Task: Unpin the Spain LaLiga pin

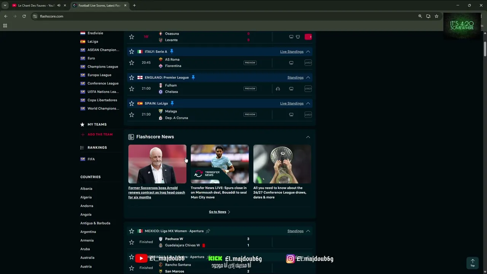Action: pyautogui.click(x=172, y=103)
